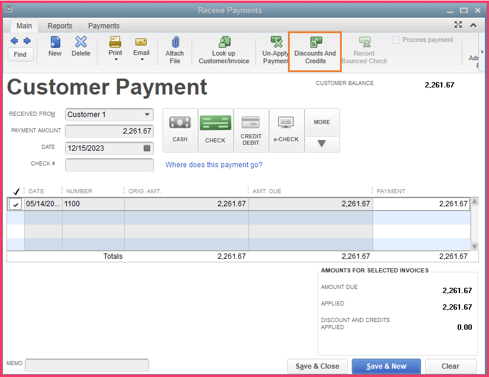Click the Un-Apply Payment icon
This screenshot has height=377, width=489.
[274, 47]
